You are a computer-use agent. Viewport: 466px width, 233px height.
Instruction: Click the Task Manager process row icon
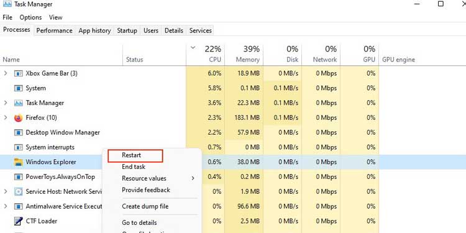[x=19, y=103]
